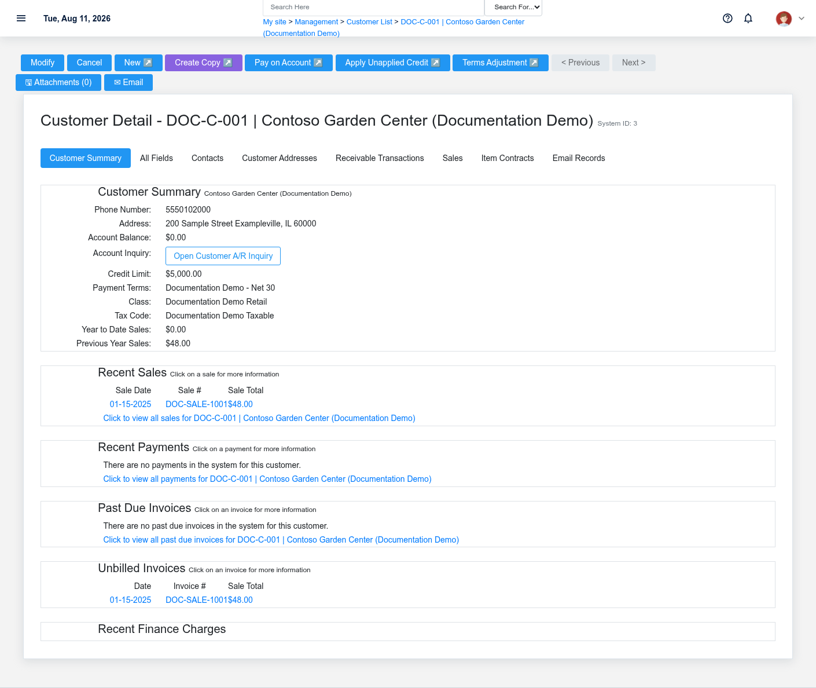
Task: Follow the Management breadcrumb link
Action: 317,22
